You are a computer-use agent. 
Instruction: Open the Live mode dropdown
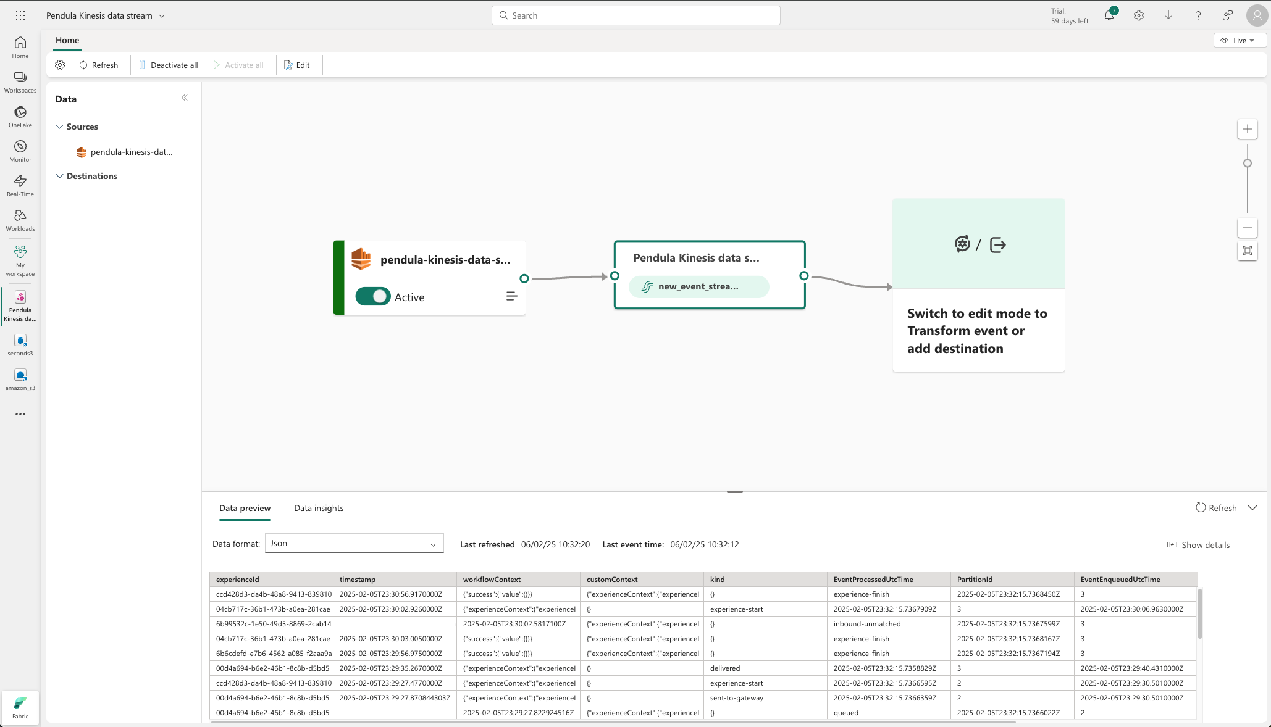pyautogui.click(x=1240, y=41)
